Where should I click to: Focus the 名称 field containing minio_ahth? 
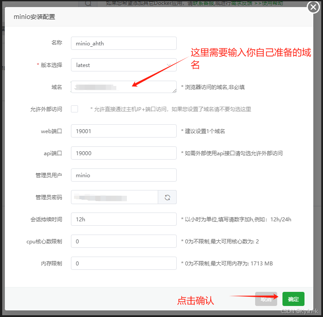pyautogui.click(x=123, y=43)
